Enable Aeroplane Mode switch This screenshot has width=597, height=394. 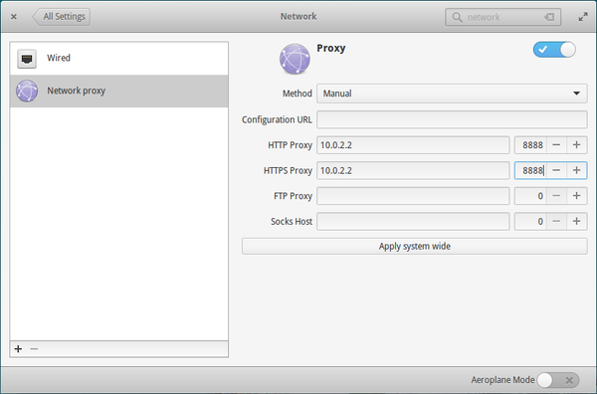(x=558, y=380)
